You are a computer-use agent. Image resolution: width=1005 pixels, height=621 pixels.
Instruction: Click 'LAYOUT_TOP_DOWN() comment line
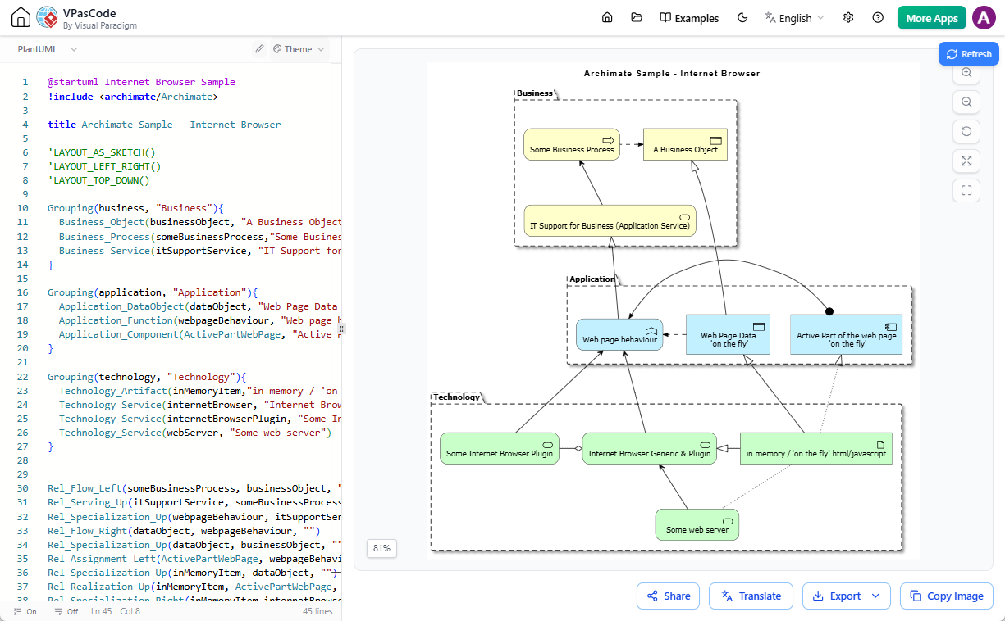pyautogui.click(x=98, y=180)
